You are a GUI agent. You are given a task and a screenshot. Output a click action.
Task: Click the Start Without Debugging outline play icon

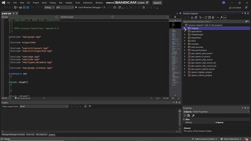click(105, 7)
